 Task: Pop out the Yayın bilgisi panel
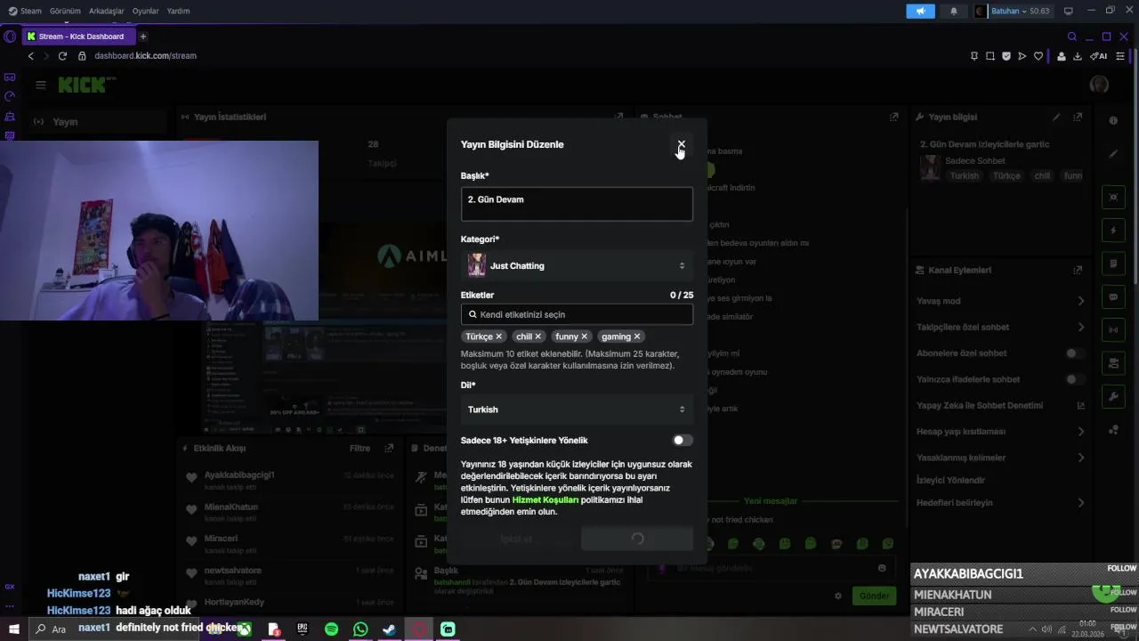(1078, 117)
